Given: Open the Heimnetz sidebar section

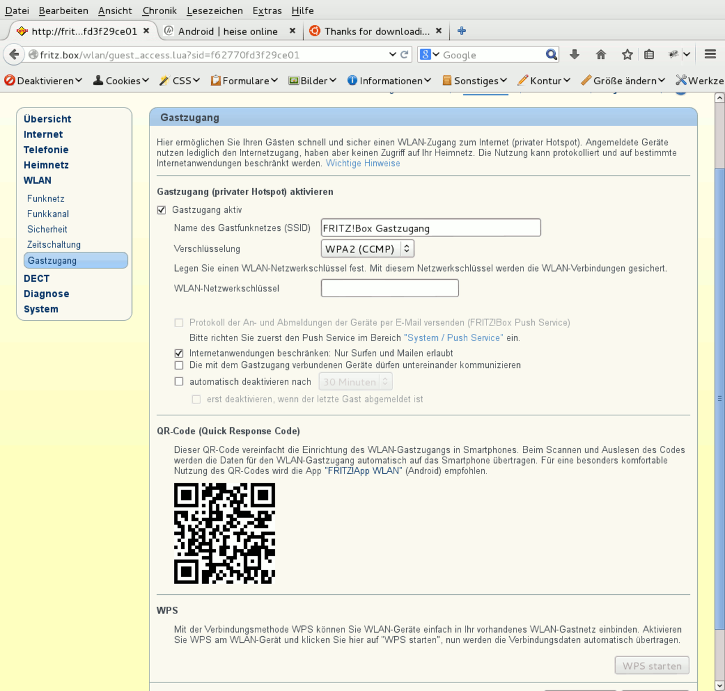Looking at the screenshot, I should click(x=46, y=165).
